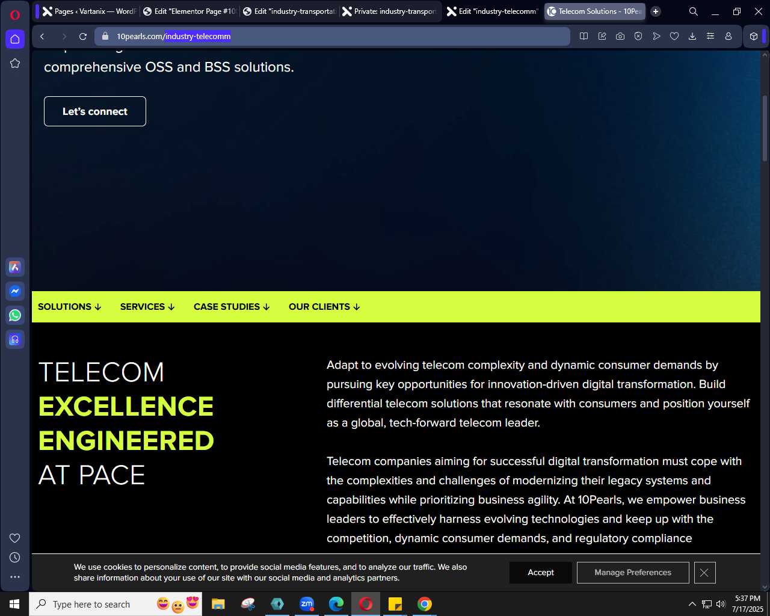Open a new tab with the plus button

656,11
